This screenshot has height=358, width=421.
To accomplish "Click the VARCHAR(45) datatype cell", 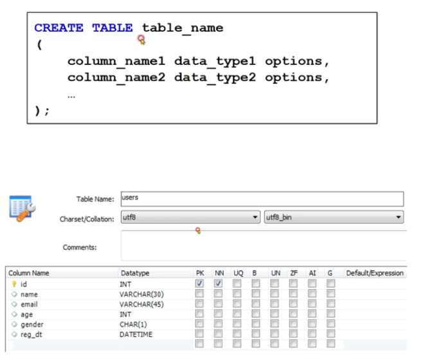I will [x=141, y=304].
